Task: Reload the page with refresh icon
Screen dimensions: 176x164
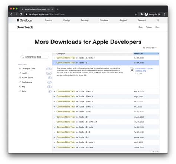Action: [21, 14]
